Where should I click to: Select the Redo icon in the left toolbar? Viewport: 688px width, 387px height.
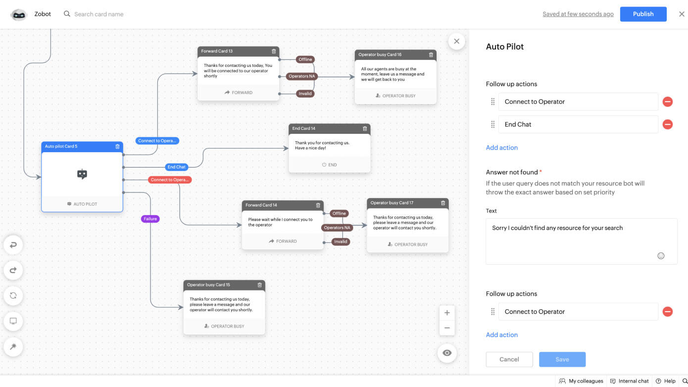point(13,270)
